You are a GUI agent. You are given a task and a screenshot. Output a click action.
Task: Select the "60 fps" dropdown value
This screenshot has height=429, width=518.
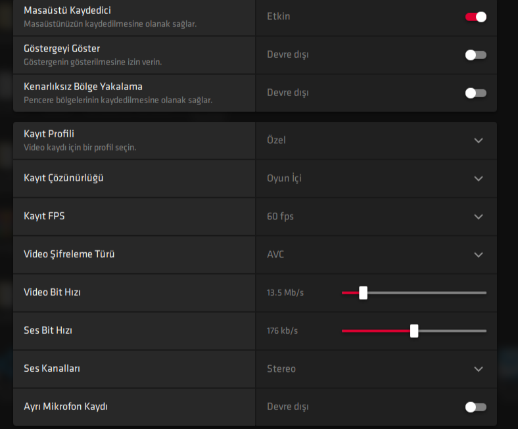tap(281, 216)
